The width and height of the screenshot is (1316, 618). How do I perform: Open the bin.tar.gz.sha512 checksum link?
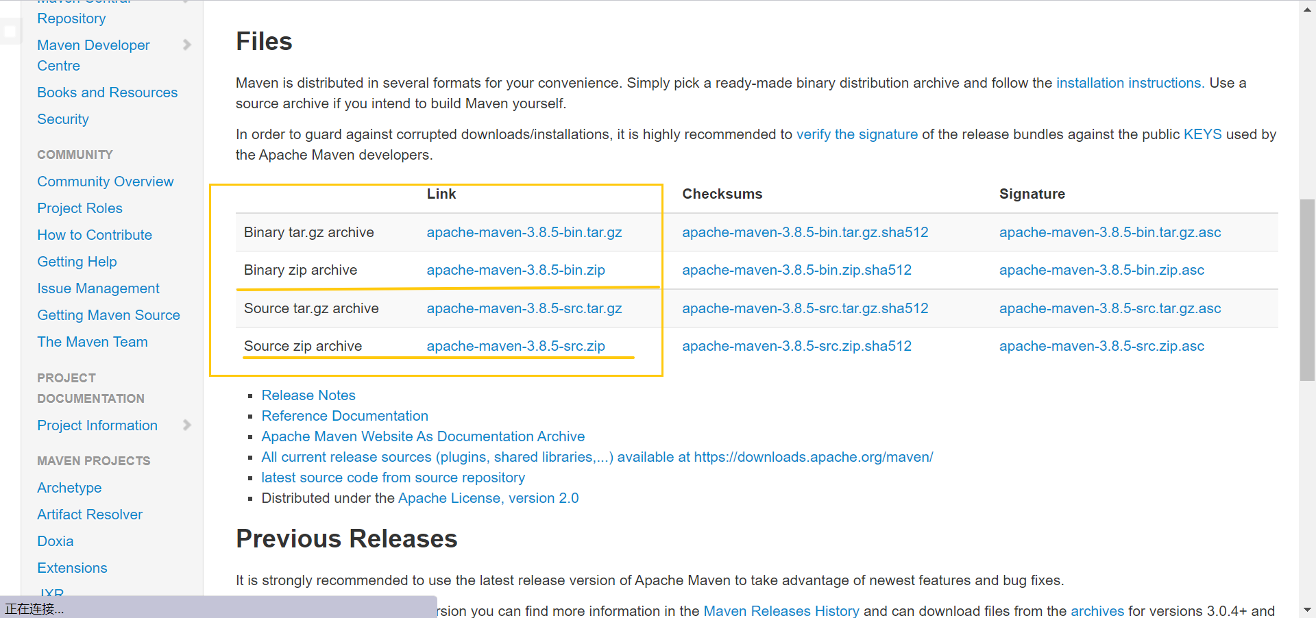805,232
